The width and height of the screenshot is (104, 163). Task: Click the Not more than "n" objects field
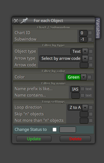84,121
